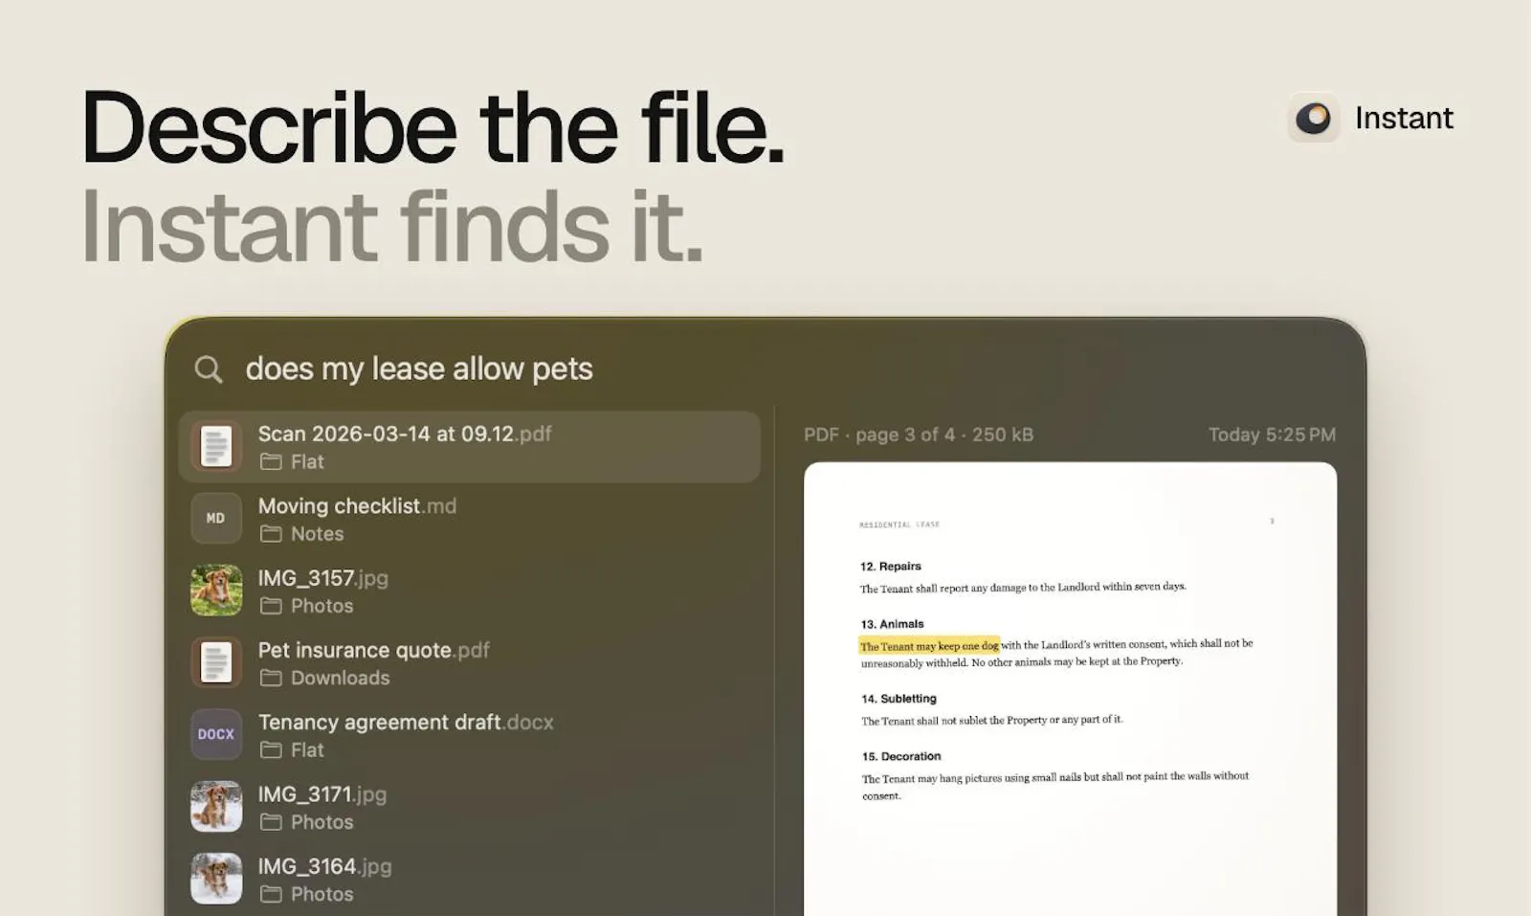Click the search field reading 'does my lease allow pets'

pyautogui.click(x=419, y=369)
